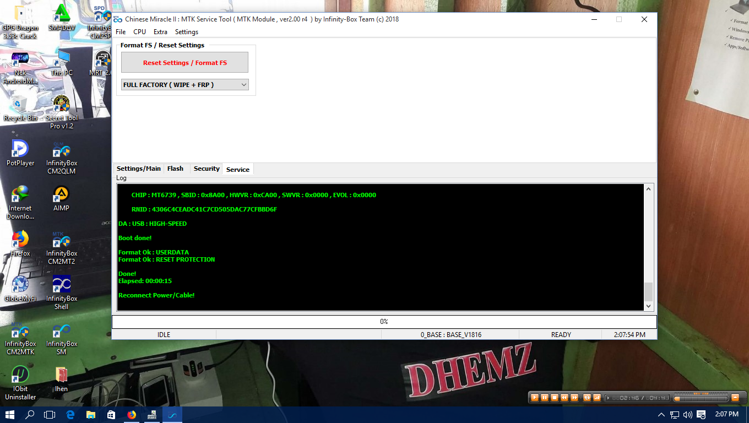
Task: Click the 'Boot done!' log line
Action: coord(135,238)
